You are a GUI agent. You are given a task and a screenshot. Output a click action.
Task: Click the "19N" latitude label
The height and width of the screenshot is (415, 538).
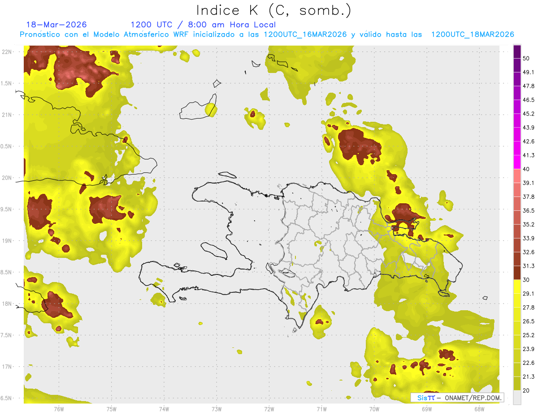coord(7,241)
